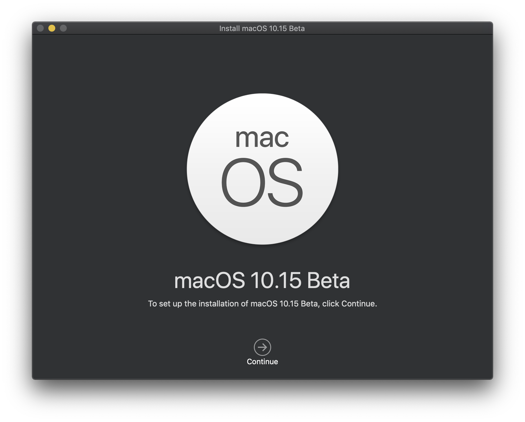Click the 'Install macOS 10.15 Beta' title bar

[x=262, y=28]
